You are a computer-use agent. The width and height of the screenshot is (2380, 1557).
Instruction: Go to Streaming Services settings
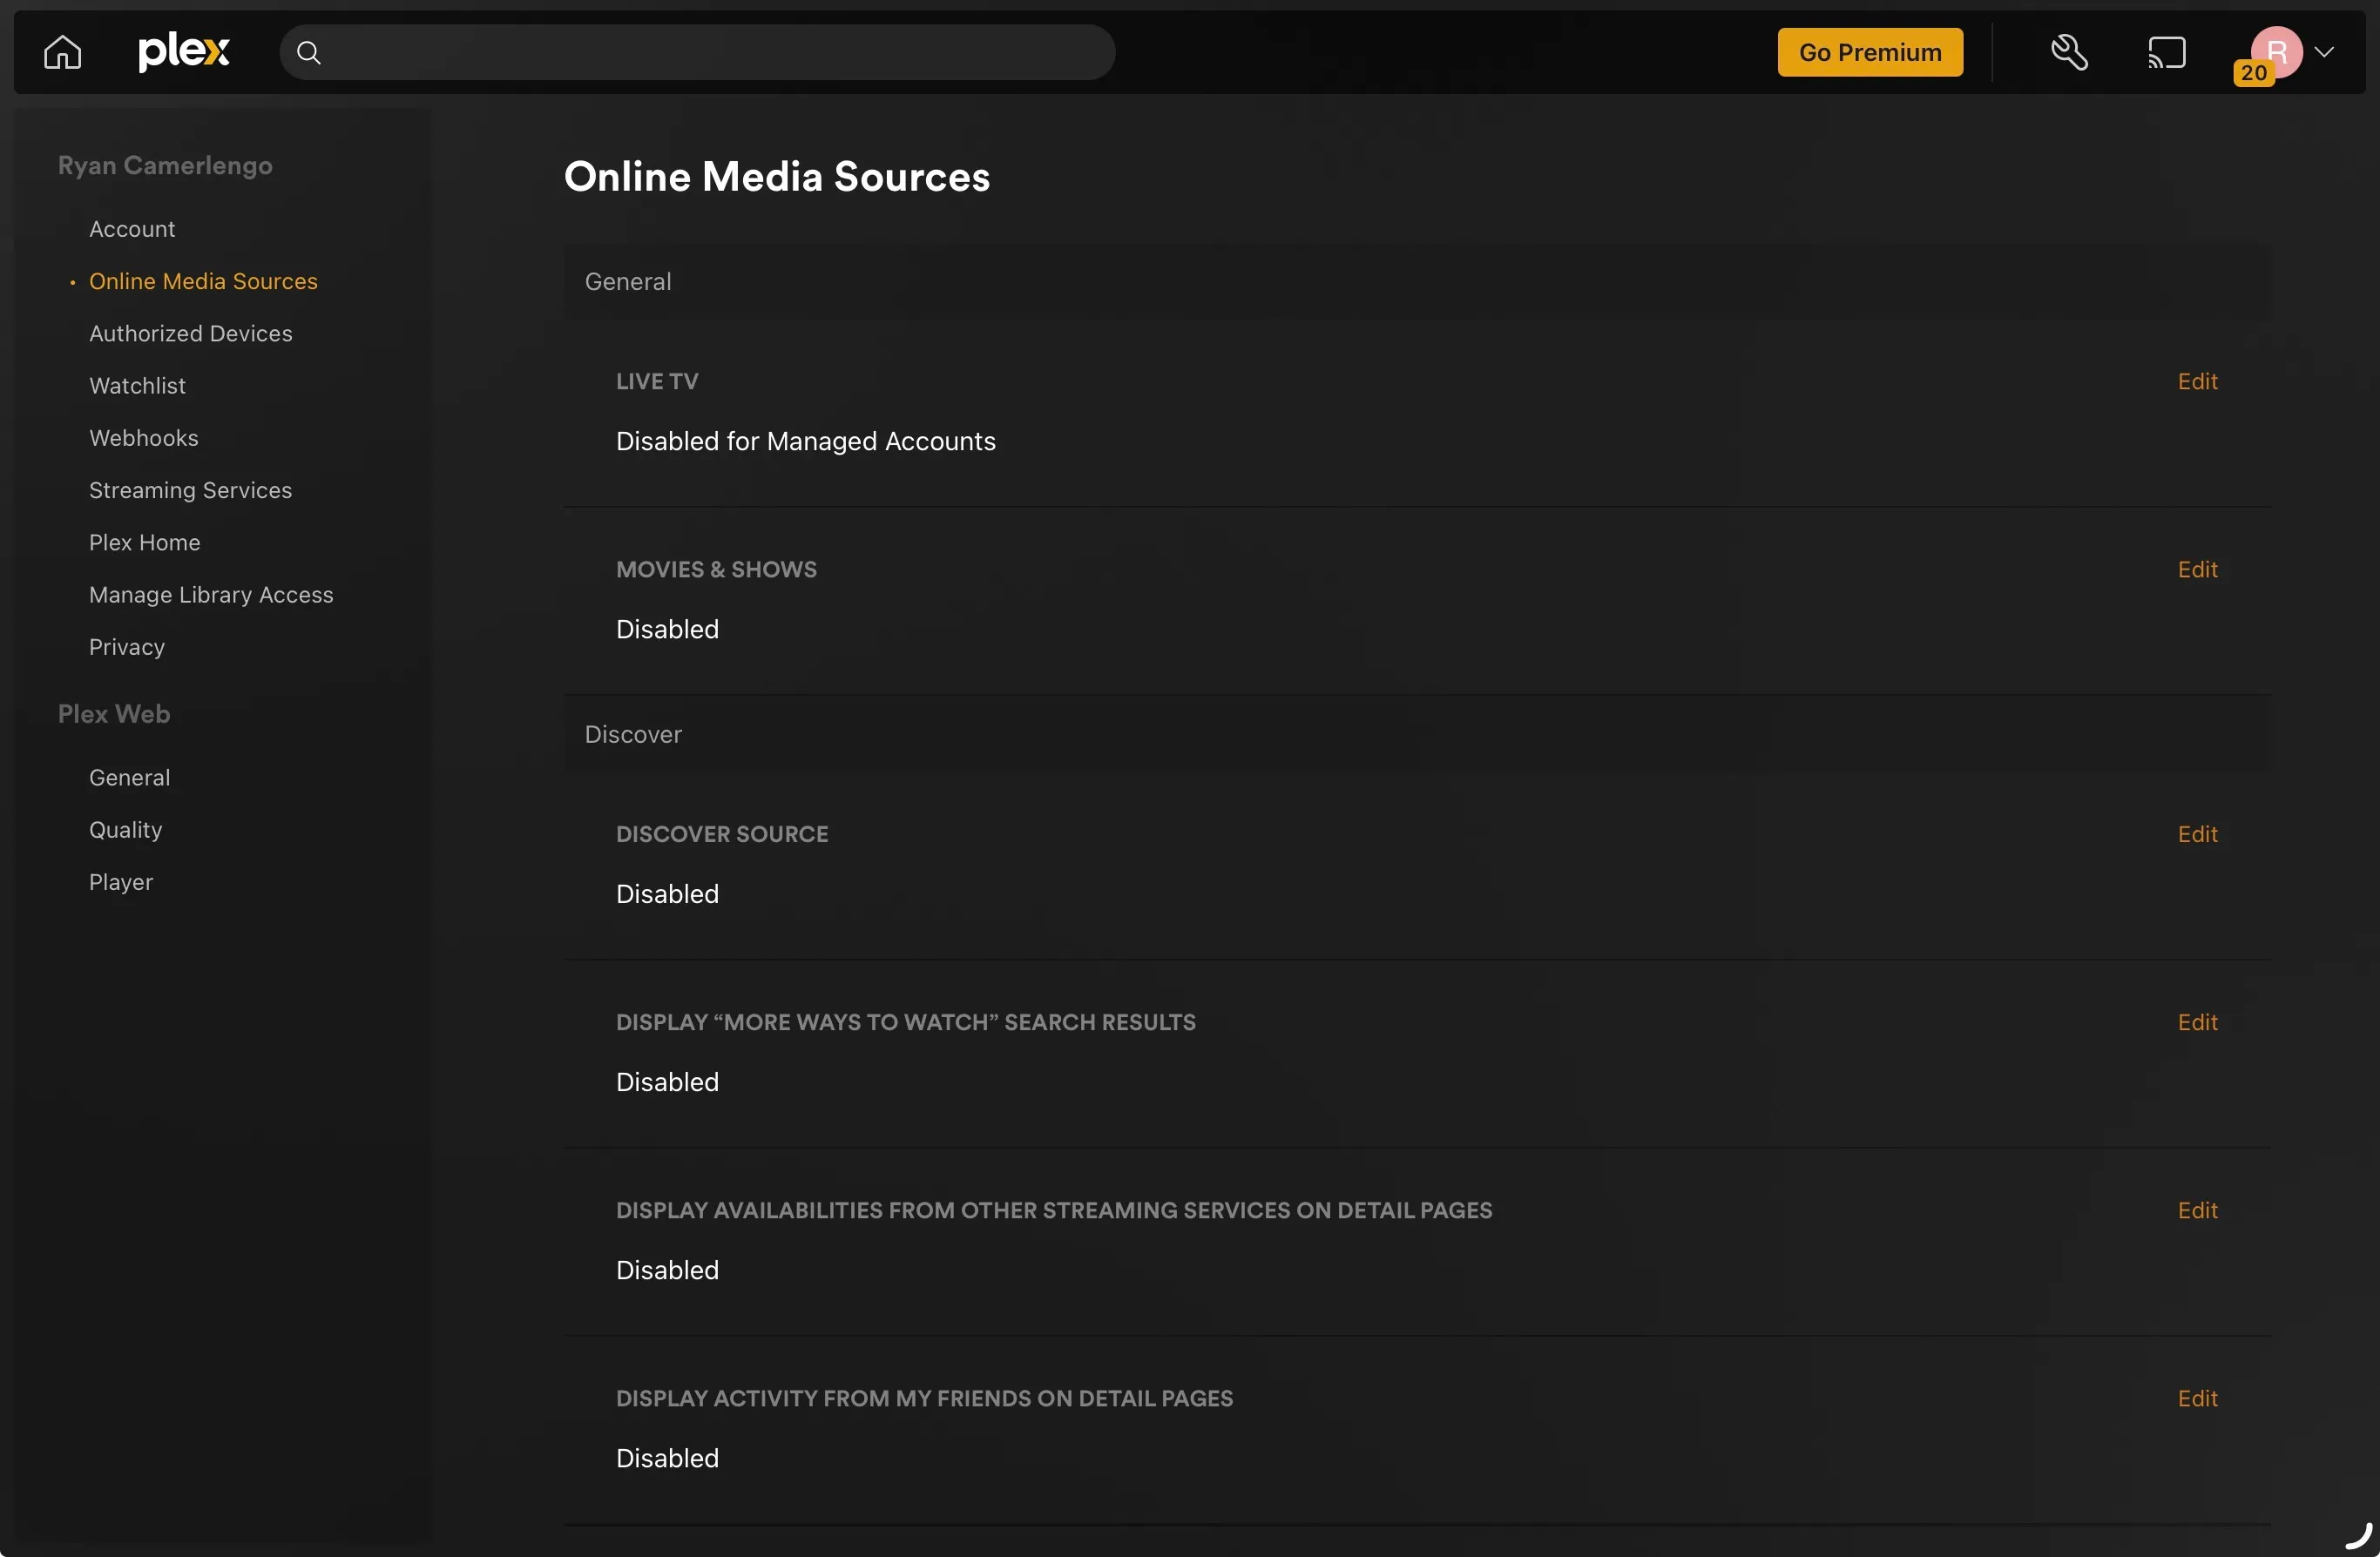[190, 490]
